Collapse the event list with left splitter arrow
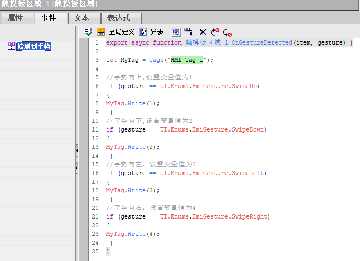This screenshot has height=261, width=360. (x=77, y=151)
